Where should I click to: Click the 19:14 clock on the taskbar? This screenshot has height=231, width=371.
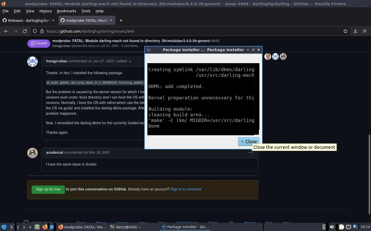click(365, 227)
